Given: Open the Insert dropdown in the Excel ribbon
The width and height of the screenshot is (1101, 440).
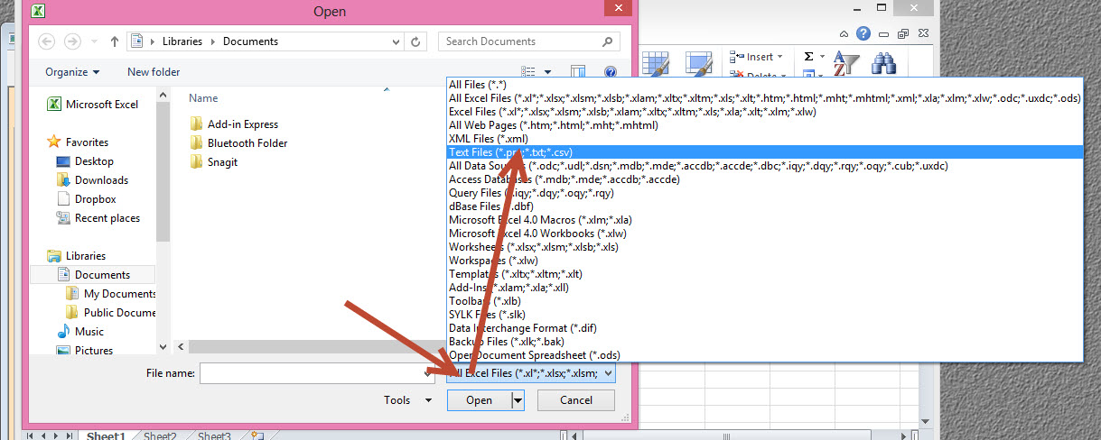Looking at the screenshot, I should click(758, 57).
